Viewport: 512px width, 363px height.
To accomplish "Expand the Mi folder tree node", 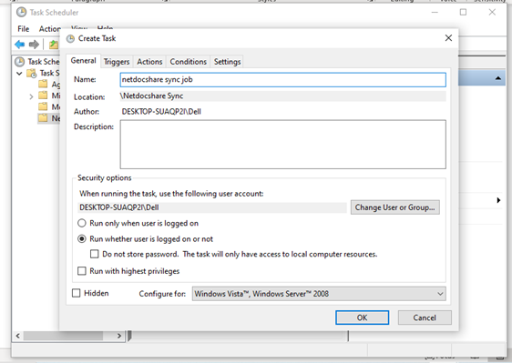I will pos(31,96).
